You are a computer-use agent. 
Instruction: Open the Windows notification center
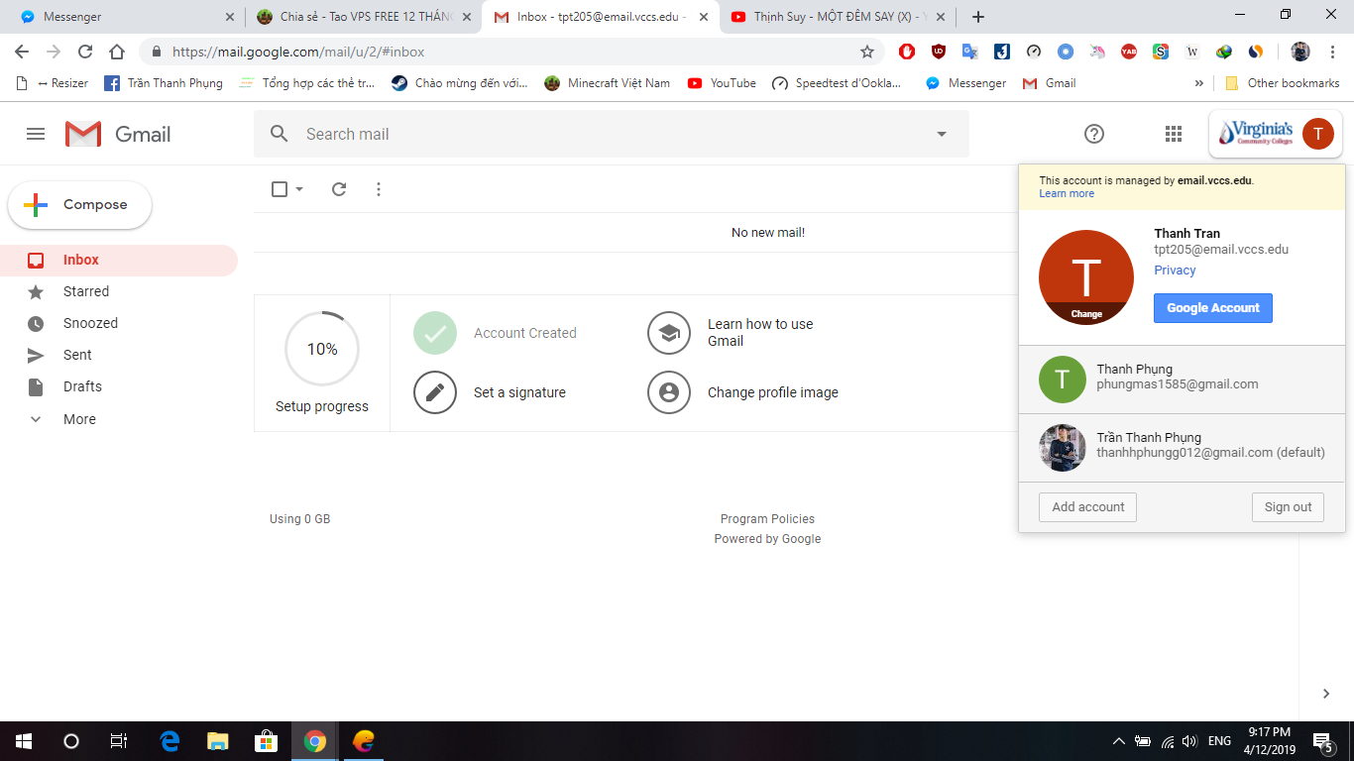coord(1322,741)
